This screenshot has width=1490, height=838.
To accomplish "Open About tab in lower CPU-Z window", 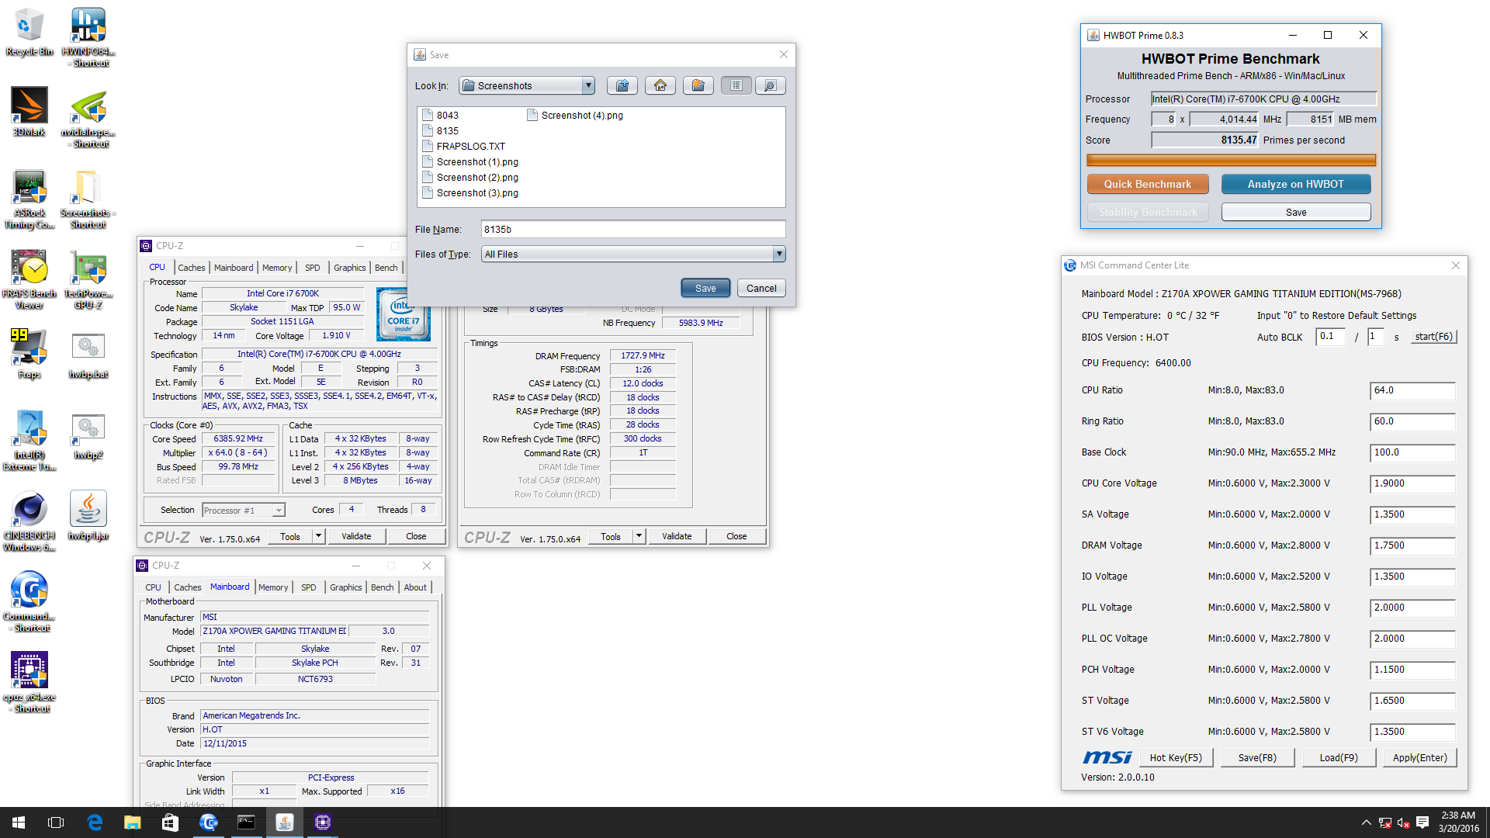I will click(415, 587).
